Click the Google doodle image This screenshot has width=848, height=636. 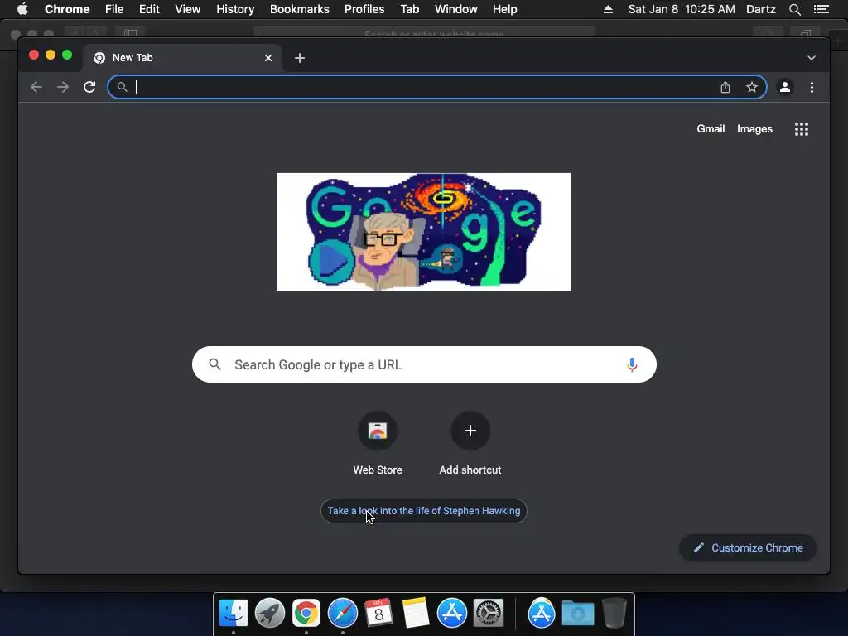pyautogui.click(x=423, y=232)
